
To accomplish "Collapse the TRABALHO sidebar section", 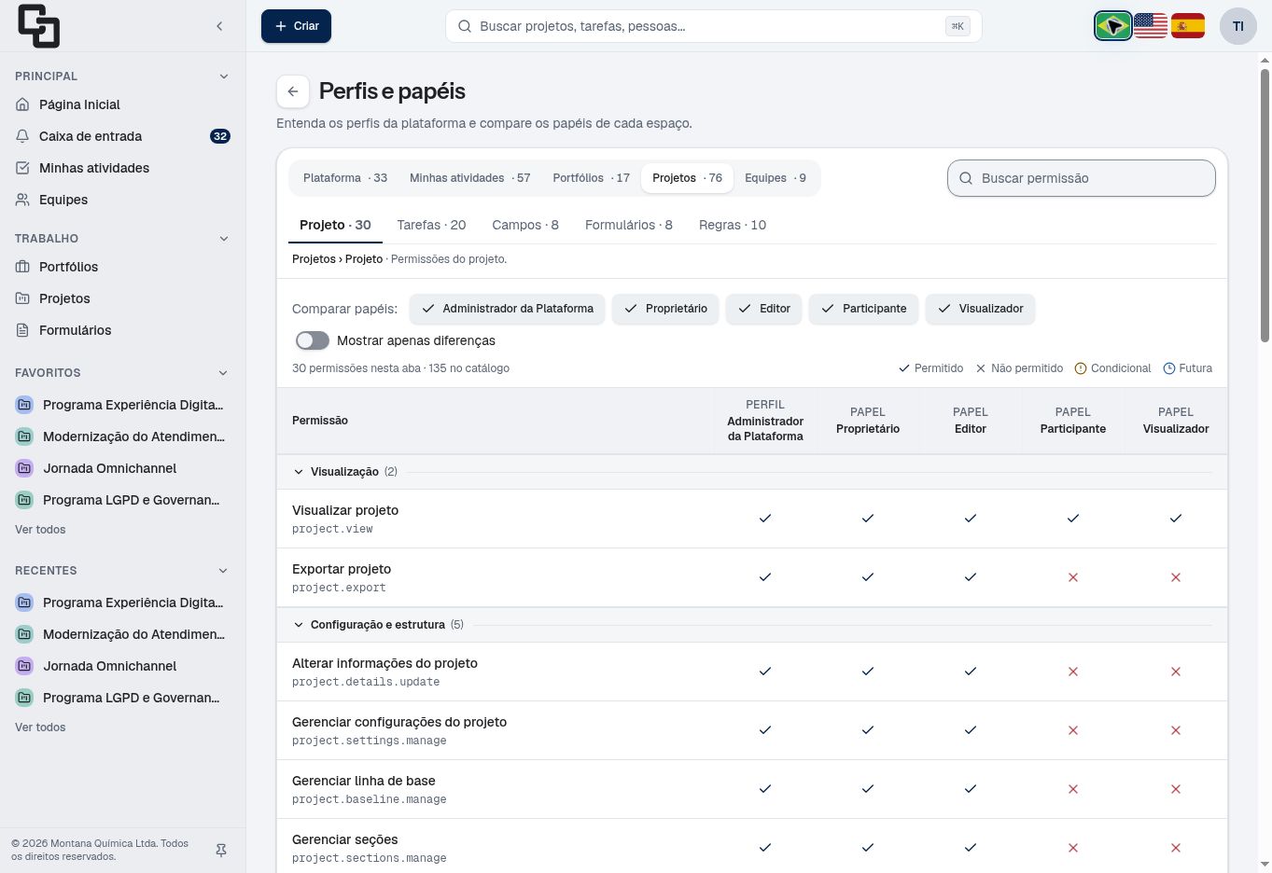I will 224,239.
